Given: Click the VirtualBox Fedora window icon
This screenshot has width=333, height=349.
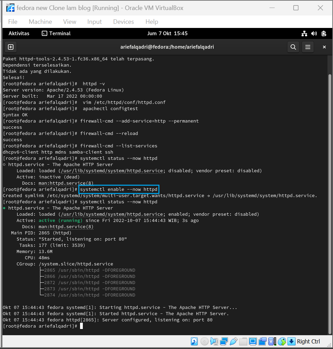Looking at the screenshot, I should [x=10, y=8].
